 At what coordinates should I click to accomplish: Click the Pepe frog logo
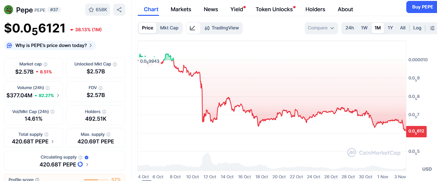(x=9, y=10)
